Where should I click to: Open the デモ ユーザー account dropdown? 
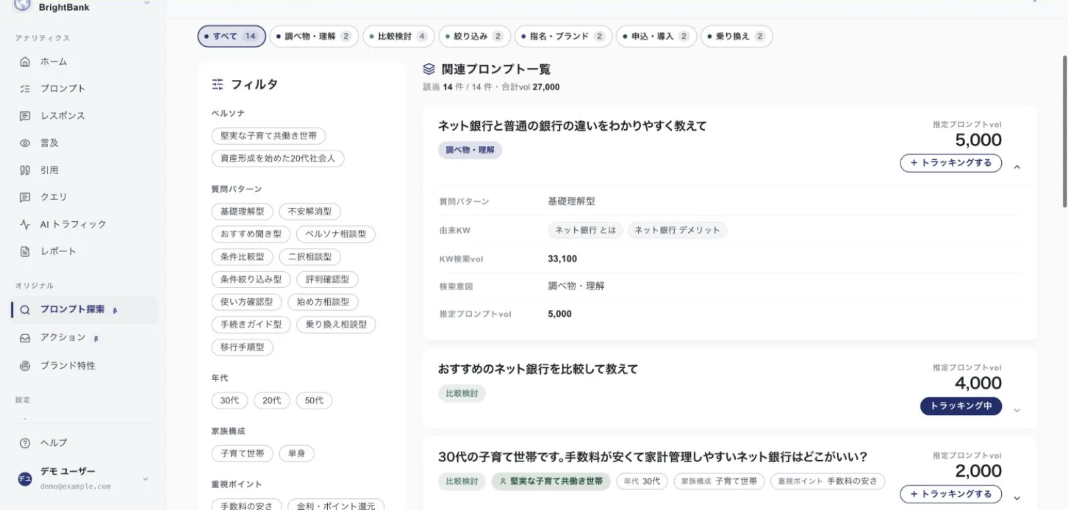point(146,479)
